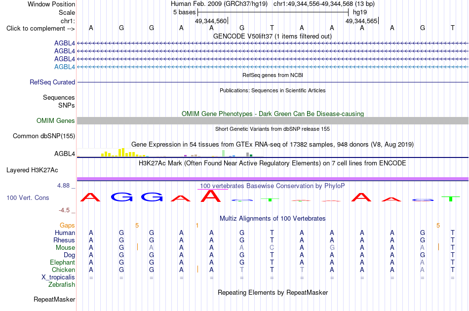Click the Human species row label
The height and width of the screenshot is (311, 469).
(x=65, y=233)
